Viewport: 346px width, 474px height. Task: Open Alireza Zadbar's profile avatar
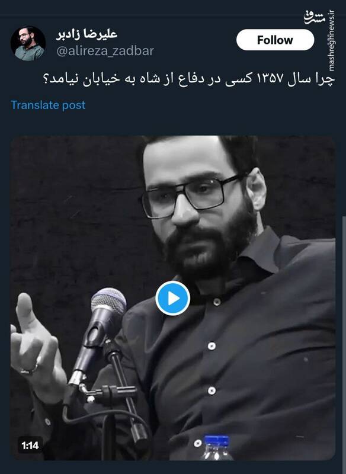pyautogui.click(x=28, y=43)
